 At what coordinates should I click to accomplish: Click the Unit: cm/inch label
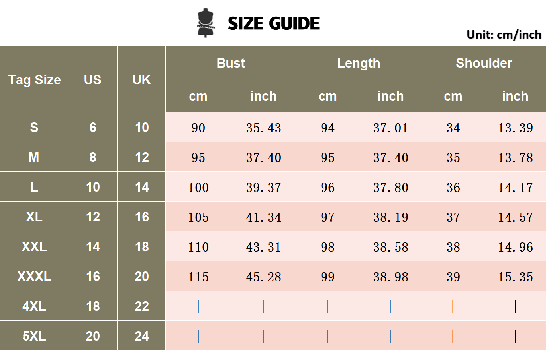[x=504, y=35]
